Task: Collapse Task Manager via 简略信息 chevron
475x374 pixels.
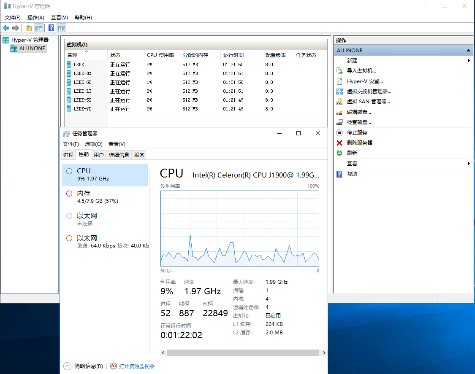Action: click(x=67, y=366)
